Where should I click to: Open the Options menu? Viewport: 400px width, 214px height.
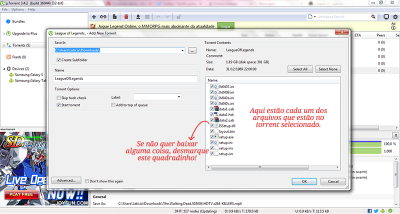17,9
